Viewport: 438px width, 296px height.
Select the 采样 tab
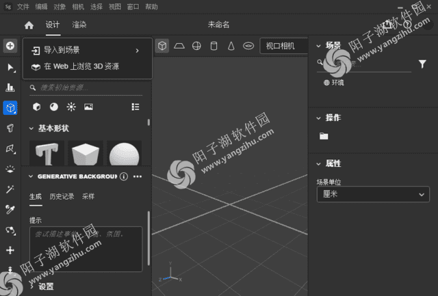(88, 196)
